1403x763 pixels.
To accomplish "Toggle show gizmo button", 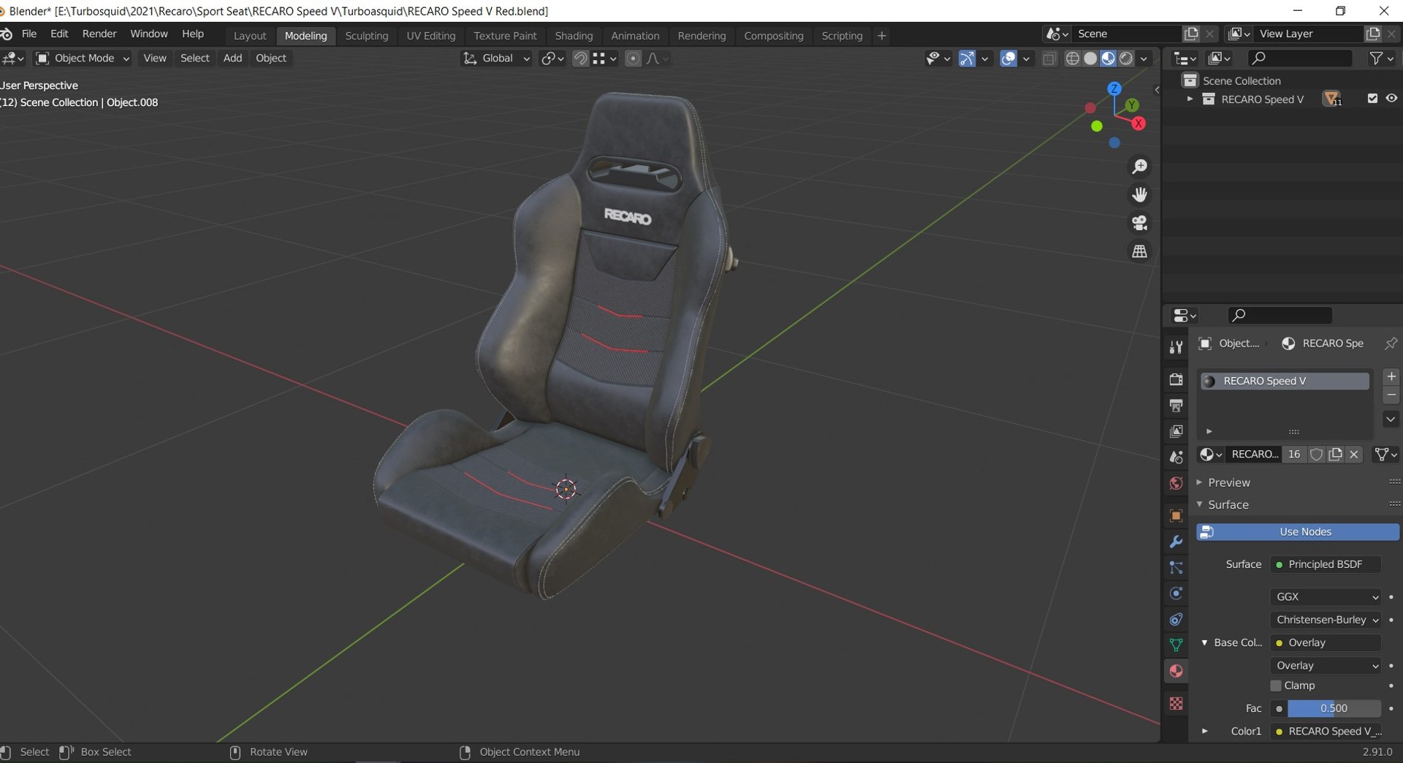I will [966, 58].
